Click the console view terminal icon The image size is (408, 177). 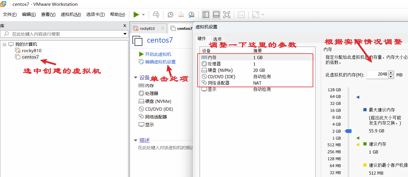click(241, 14)
